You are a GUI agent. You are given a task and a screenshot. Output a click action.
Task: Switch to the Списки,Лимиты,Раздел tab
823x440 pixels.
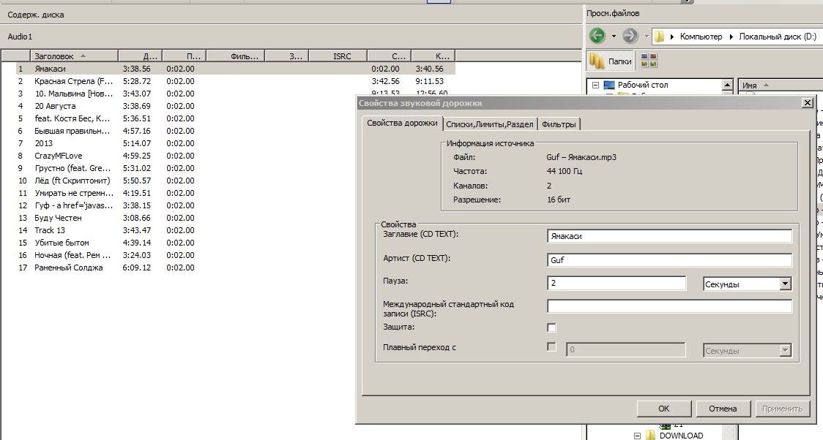490,124
